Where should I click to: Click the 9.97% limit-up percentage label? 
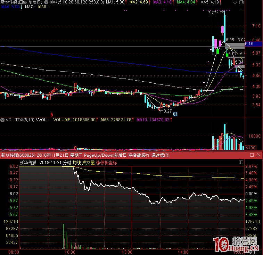click(x=251, y=166)
